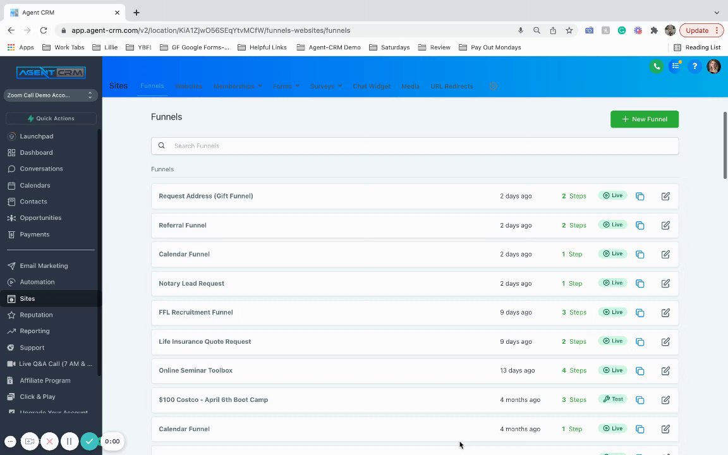Create a funnel with New Funnel button
This screenshot has height=455, width=728.
(645, 119)
